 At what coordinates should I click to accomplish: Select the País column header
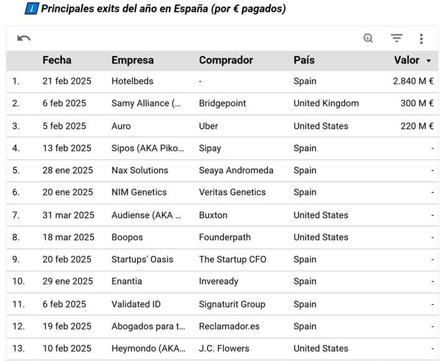point(304,60)
